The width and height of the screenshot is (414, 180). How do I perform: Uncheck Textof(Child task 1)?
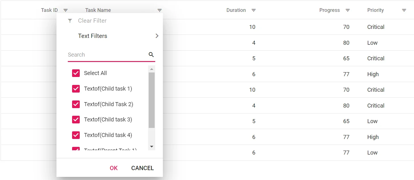[x=75, y=89]
